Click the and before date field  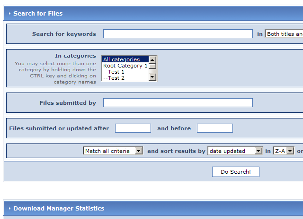click(x=215, y=128)
